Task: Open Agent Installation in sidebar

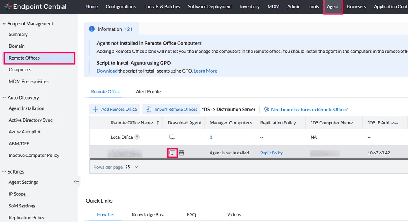Action: point(26,108)
